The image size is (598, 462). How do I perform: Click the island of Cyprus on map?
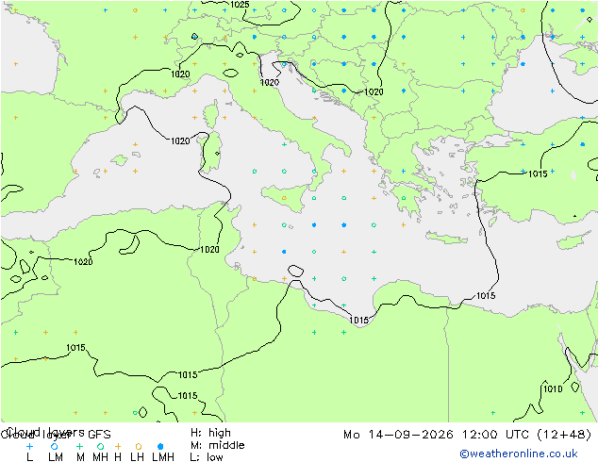pos(575,240)
